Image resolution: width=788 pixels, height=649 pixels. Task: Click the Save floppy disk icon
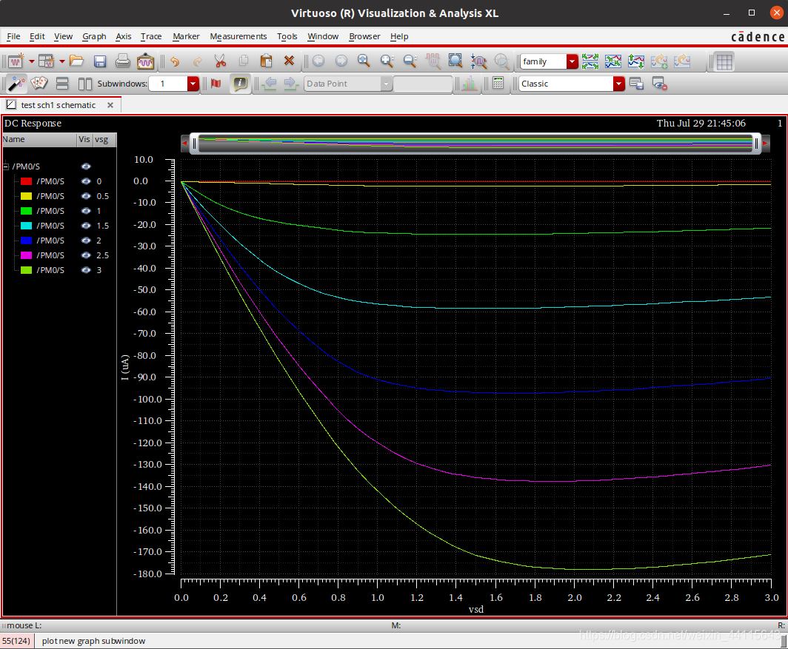pyautogui.click(x=100, y=61)
